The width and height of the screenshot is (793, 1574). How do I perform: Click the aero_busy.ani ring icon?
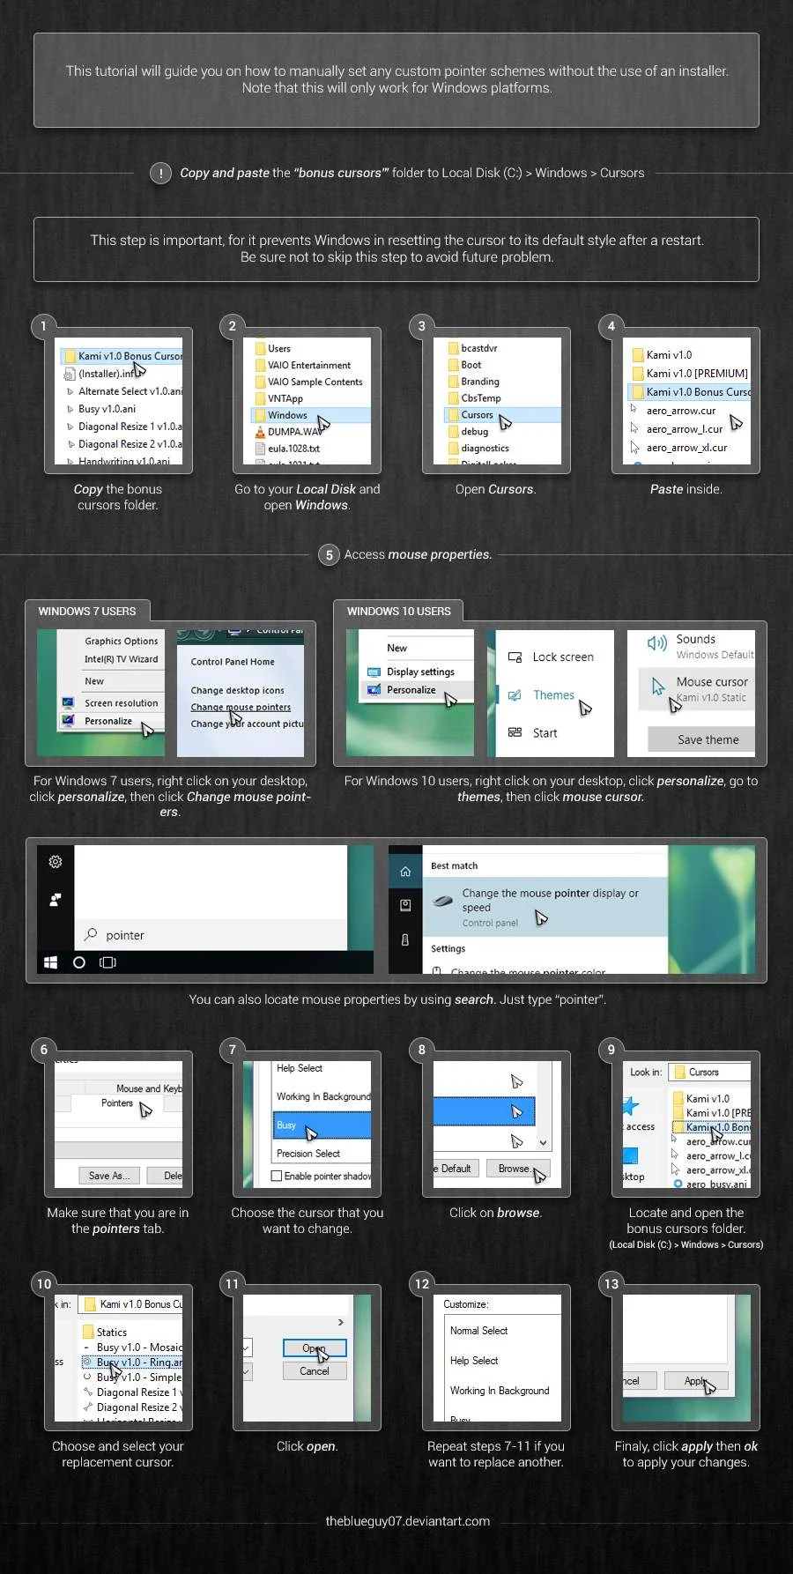(x=678, y=1184)
